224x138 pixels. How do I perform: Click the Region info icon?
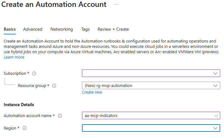(24, 128)
